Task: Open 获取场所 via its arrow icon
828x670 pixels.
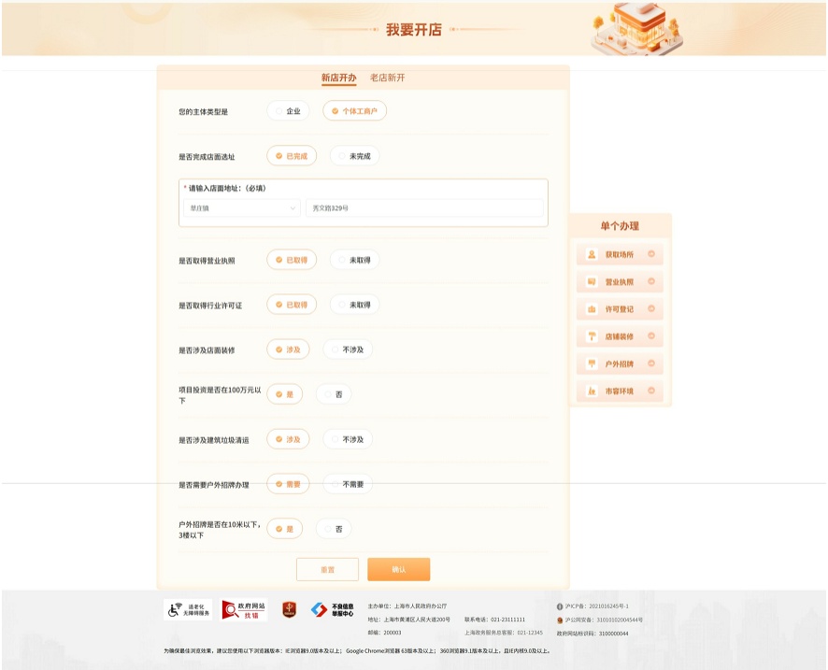Action: 651,254
